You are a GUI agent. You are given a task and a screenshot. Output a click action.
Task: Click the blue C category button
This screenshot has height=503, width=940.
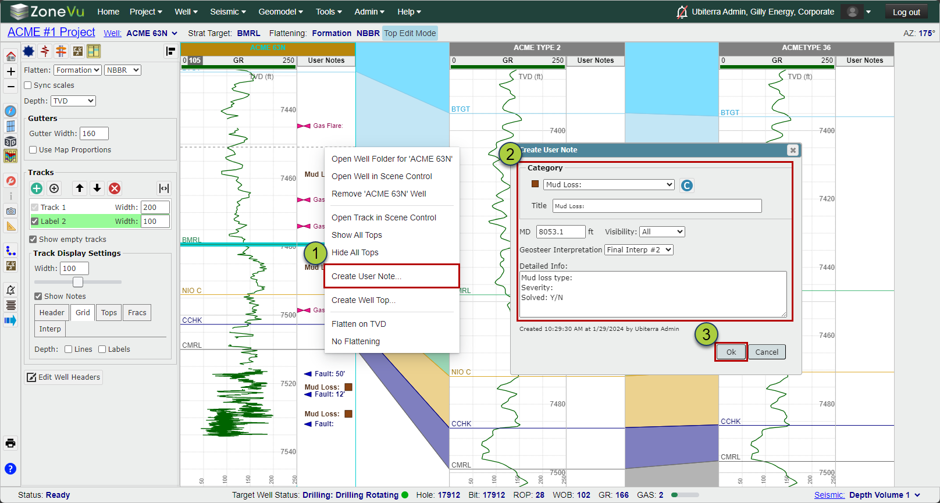point(687,185)
